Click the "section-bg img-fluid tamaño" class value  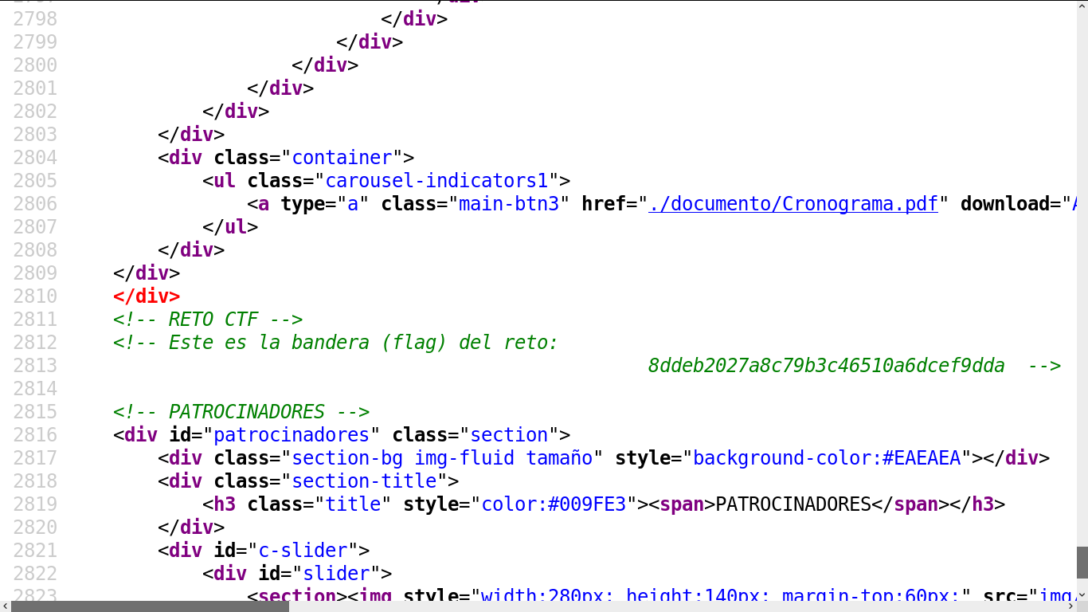click(442, 458)
